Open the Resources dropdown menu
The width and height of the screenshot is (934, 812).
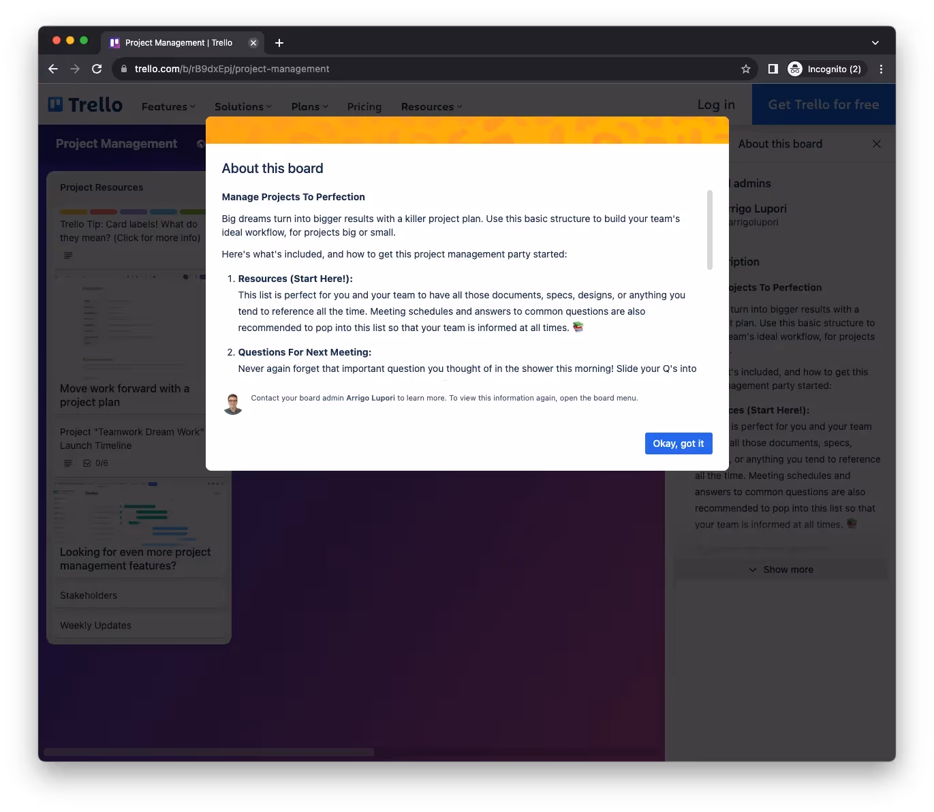coord(432,107)
